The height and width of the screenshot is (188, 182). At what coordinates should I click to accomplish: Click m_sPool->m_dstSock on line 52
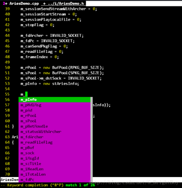coord(41,78)
